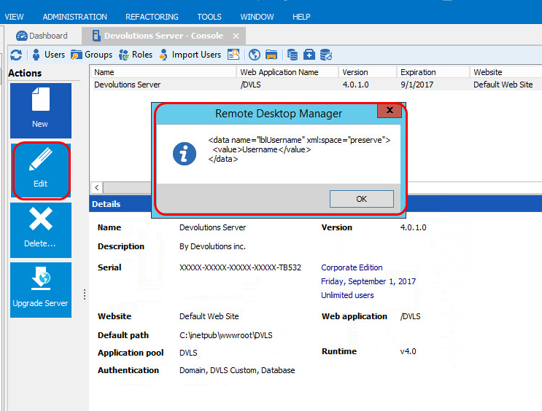Screen dimensions: 542x411
Task: Click the Unlimited users link
Action: [347, 295]
